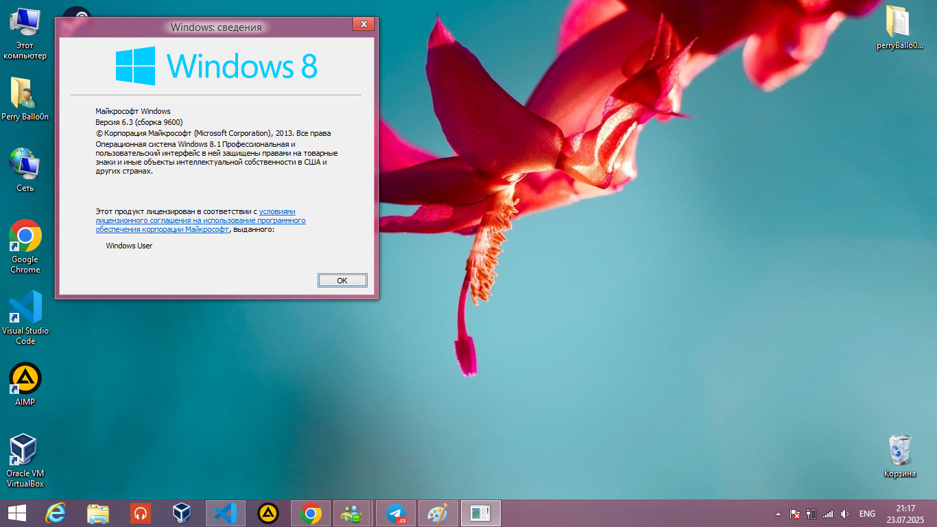Expand hidden system tray icons

click(x=777, y=514)
